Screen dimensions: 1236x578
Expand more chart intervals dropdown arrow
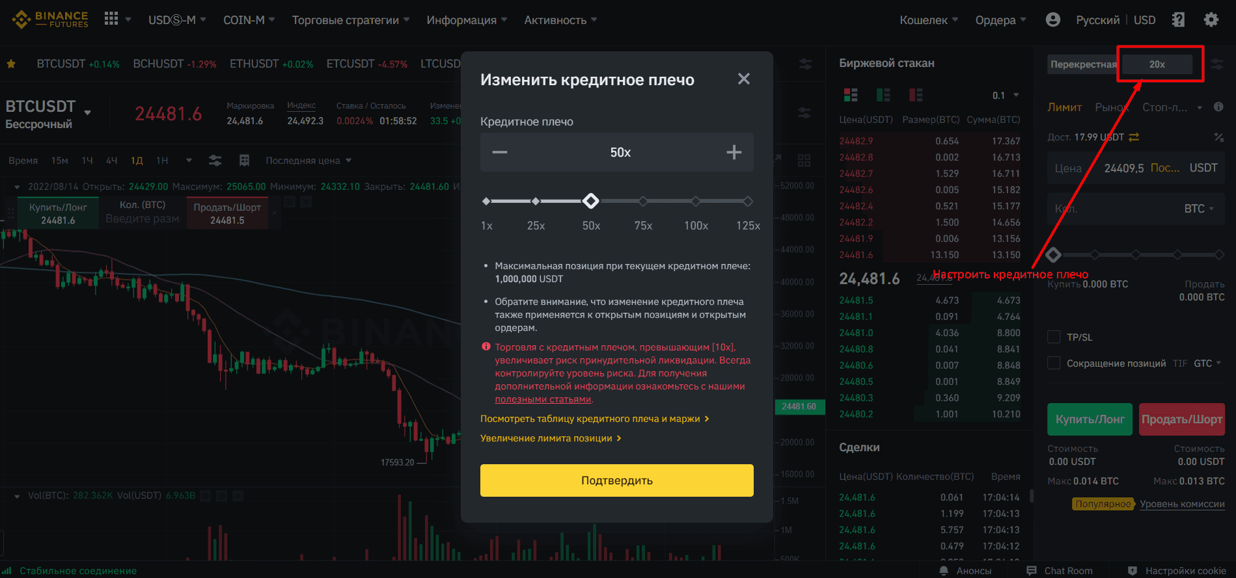[x=189, y=160]
